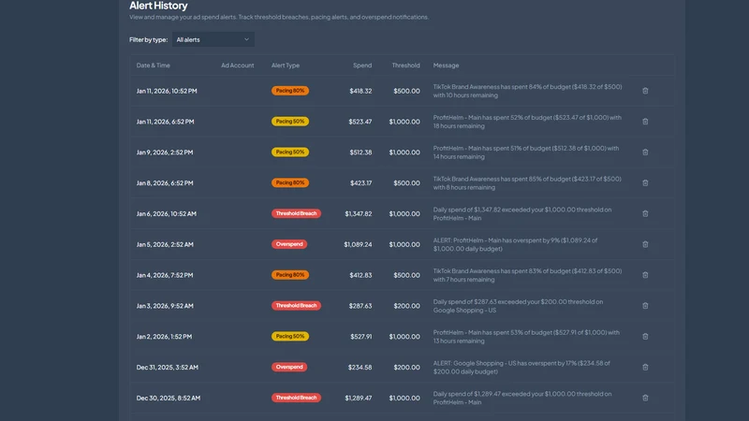Delete the Jan 5, 2:52 AM alert
This screenshot has height=421, width=749.
coord(645,244)
